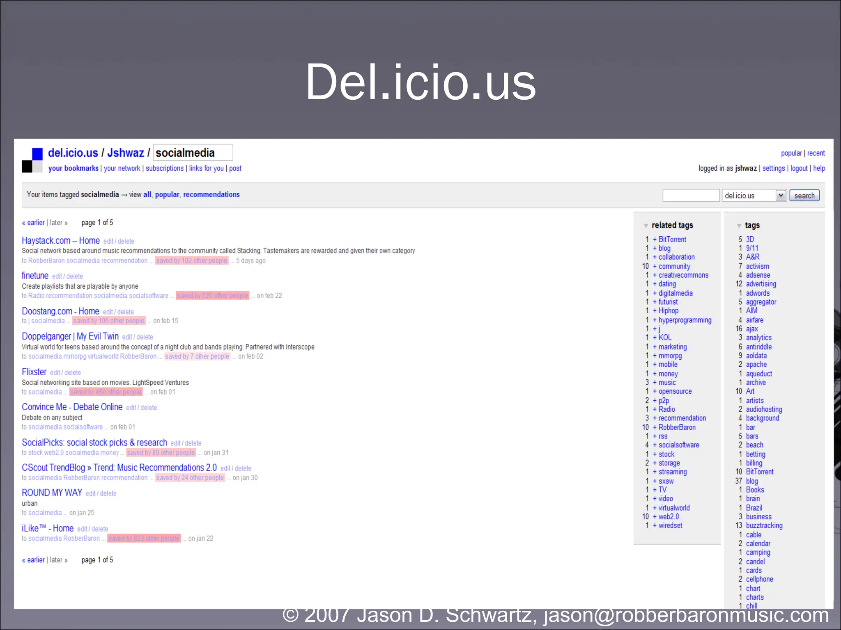841x630 pixels.
Task: Delete the finetune bookmark
Action: click(x=75, y=276)
